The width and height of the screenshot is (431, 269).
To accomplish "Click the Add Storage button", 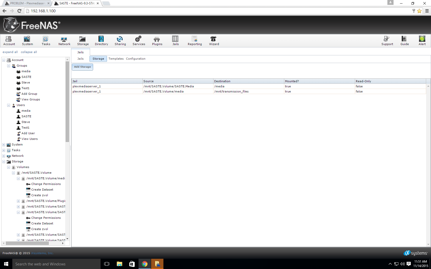I will (x=82, y=67).
